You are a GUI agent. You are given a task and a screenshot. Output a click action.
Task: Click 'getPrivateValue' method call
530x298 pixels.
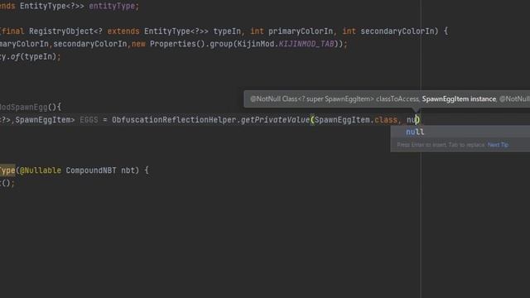click(275, 119)
